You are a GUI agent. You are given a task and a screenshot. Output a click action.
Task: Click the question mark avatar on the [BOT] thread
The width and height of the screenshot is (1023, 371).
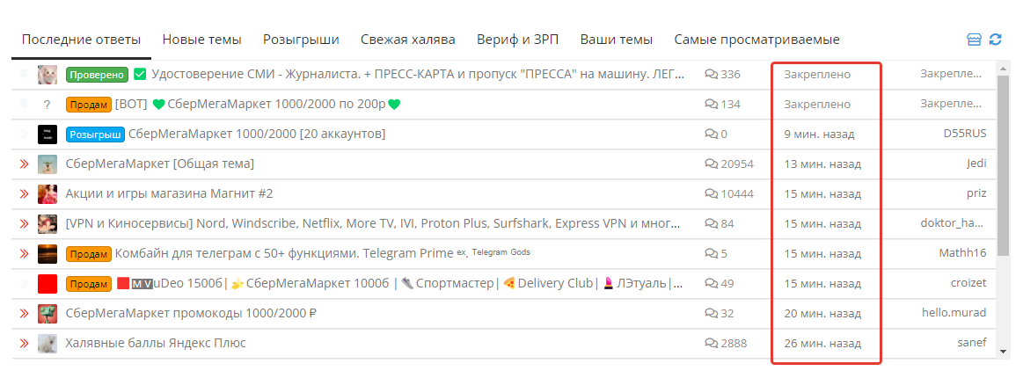pyautogui.click(x=47, y=105)
